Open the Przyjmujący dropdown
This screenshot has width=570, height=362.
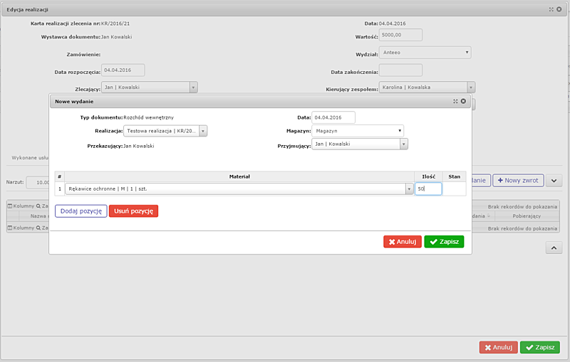pyautogui.click(x=403, y=144)
